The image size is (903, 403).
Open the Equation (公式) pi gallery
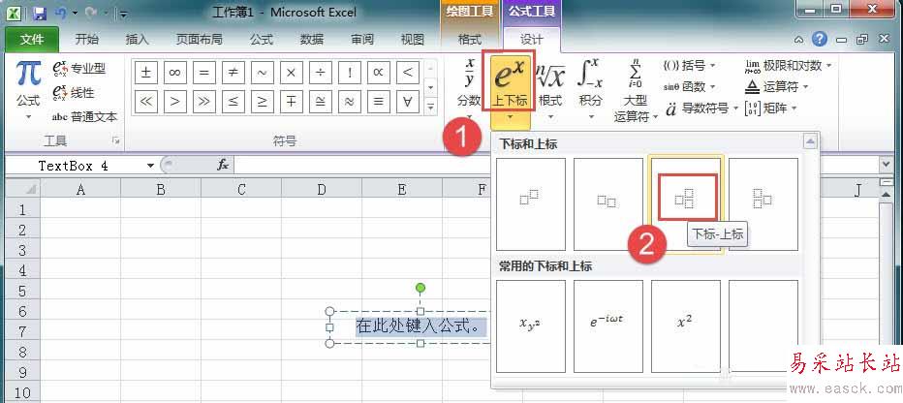(x=28, y=89)
